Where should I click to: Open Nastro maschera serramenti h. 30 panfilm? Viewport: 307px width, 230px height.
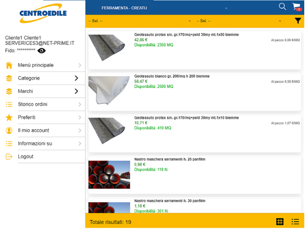[x=170, y=201]
